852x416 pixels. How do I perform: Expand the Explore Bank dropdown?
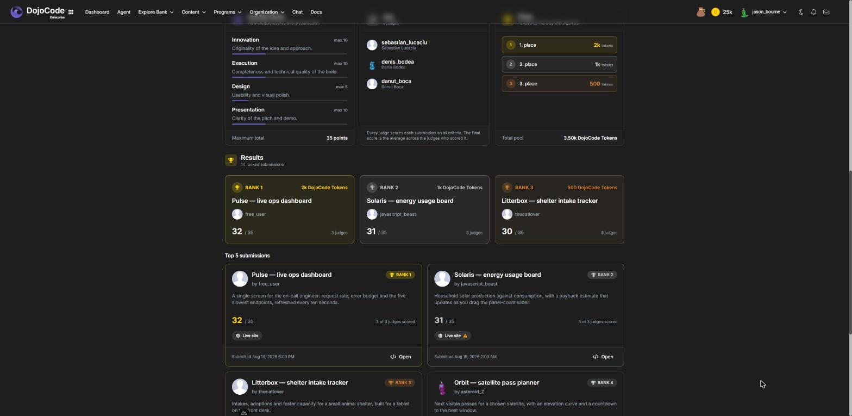click(155, 12)
